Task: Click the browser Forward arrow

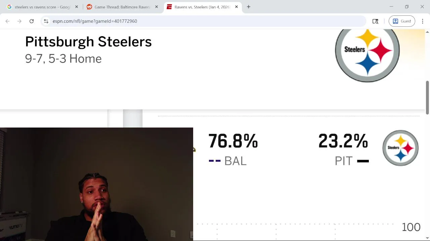Action: coord(19,21)
